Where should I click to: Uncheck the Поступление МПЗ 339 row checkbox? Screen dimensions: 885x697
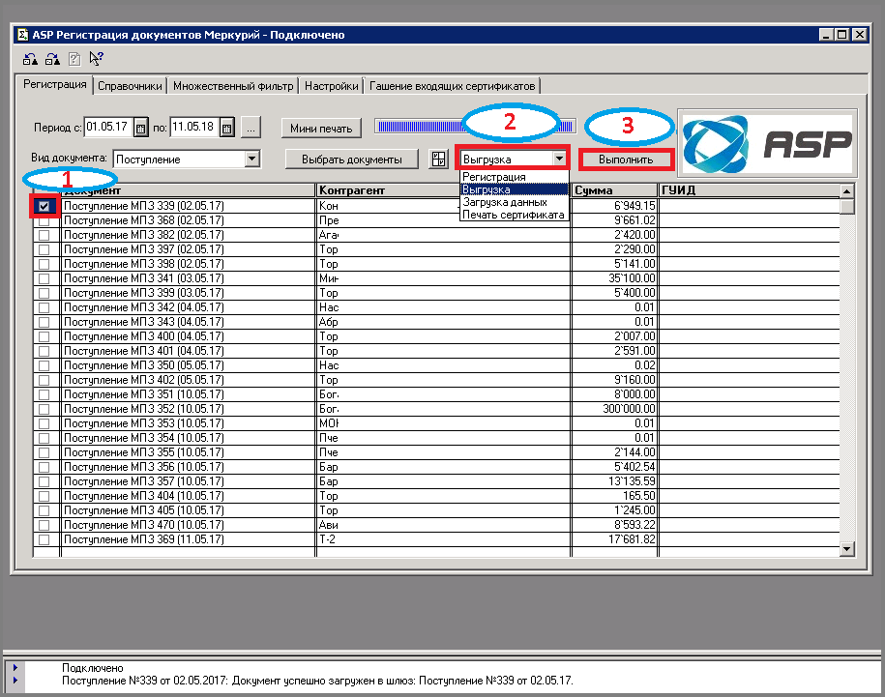44,207
